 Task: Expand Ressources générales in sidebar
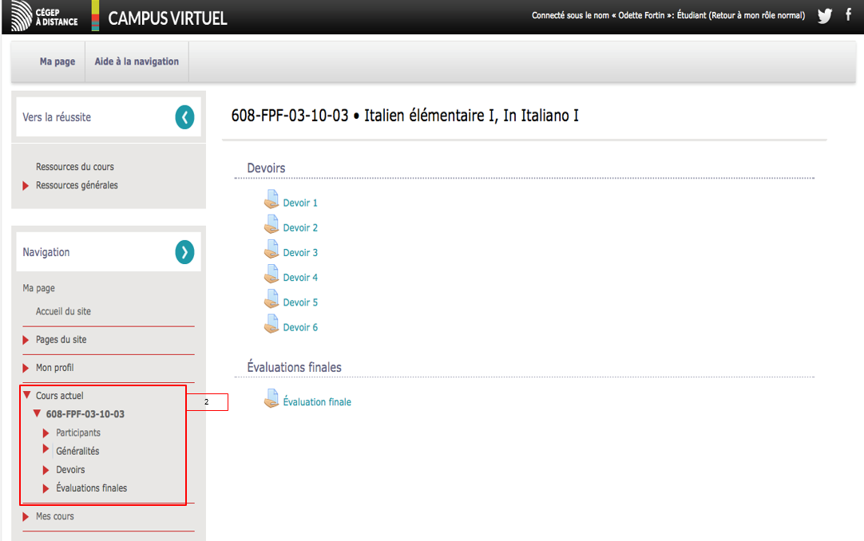point(76,185)
